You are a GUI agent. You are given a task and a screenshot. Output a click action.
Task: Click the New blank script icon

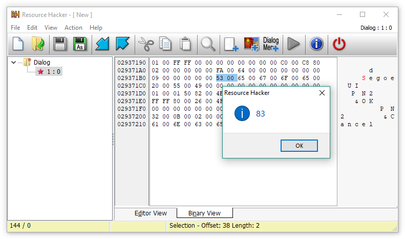[x=18, y=44]
